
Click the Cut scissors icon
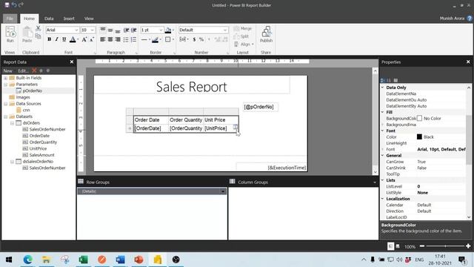tap(38, 28)
